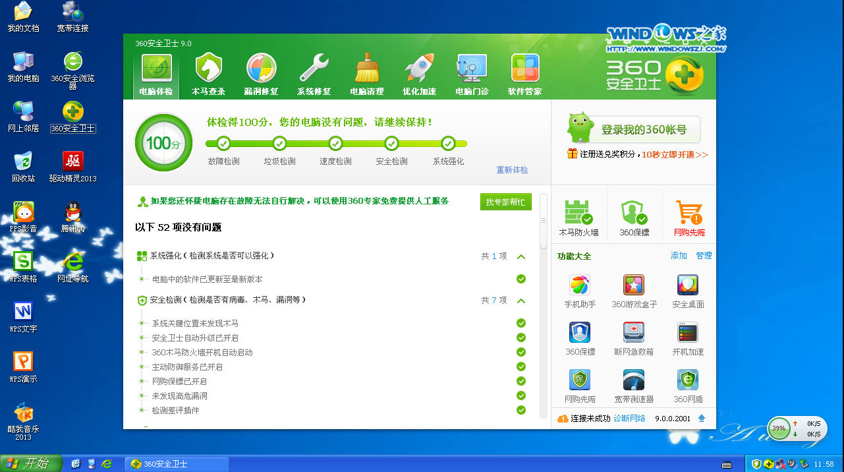Image resolution: width=844 pixels, height=472 pixels.
Task: Launch 电脑清理 computer cleanup
Action: tap(366, 73)
